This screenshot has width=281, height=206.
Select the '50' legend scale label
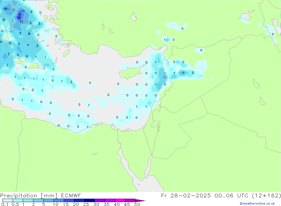pos(137,204)
